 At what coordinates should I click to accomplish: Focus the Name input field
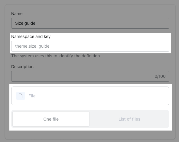click(90, 23)
